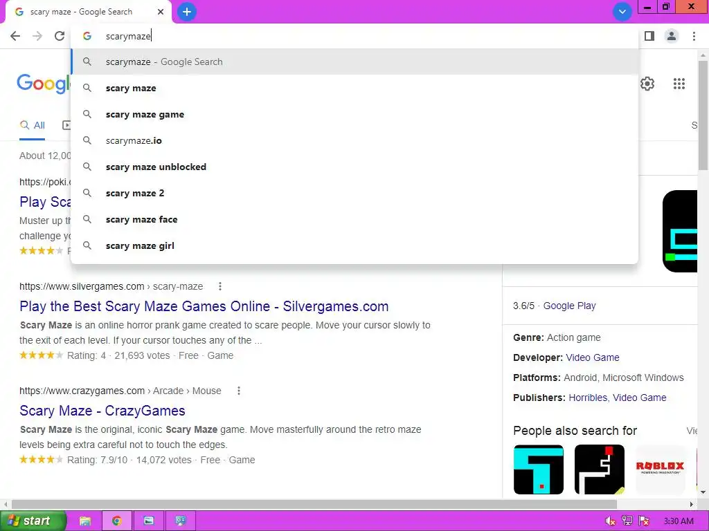Open the black maze thumbnail with white path

click(600, 469)
